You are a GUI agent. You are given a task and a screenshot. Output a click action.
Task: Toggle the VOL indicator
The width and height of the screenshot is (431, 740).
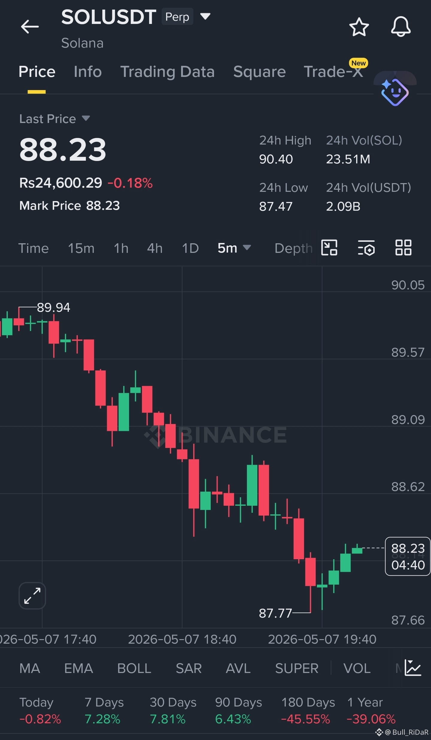pos(357,668)
